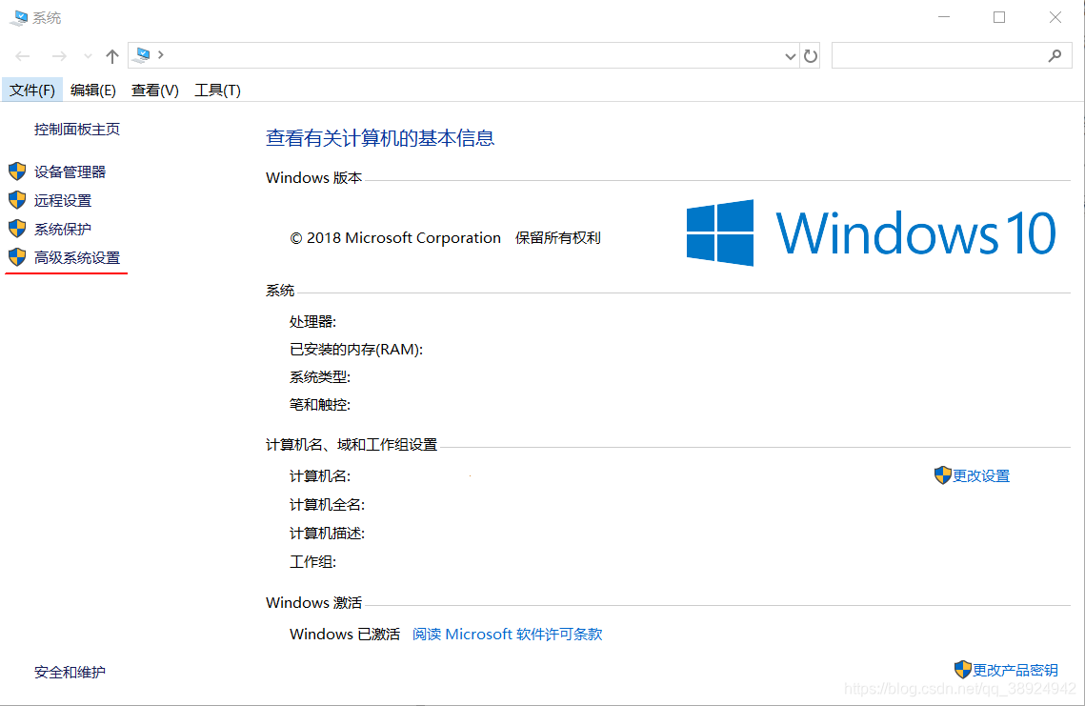The width and height of the screenshot is (1085, 706).
Task: Click shield icon beside 远程设置
Action: [x=17, y=200]
